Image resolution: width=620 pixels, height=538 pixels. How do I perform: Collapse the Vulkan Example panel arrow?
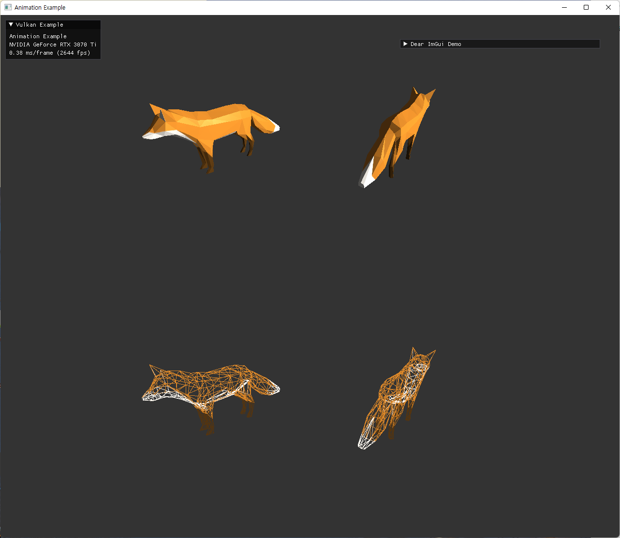click(x=11, y=25)
